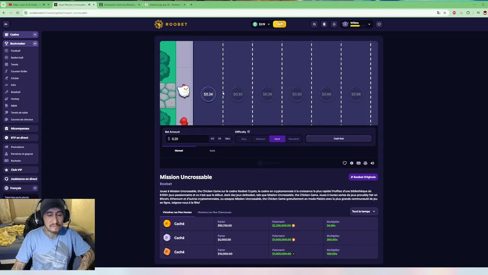Click the Roobet provider link under title

tap(166, 184)
